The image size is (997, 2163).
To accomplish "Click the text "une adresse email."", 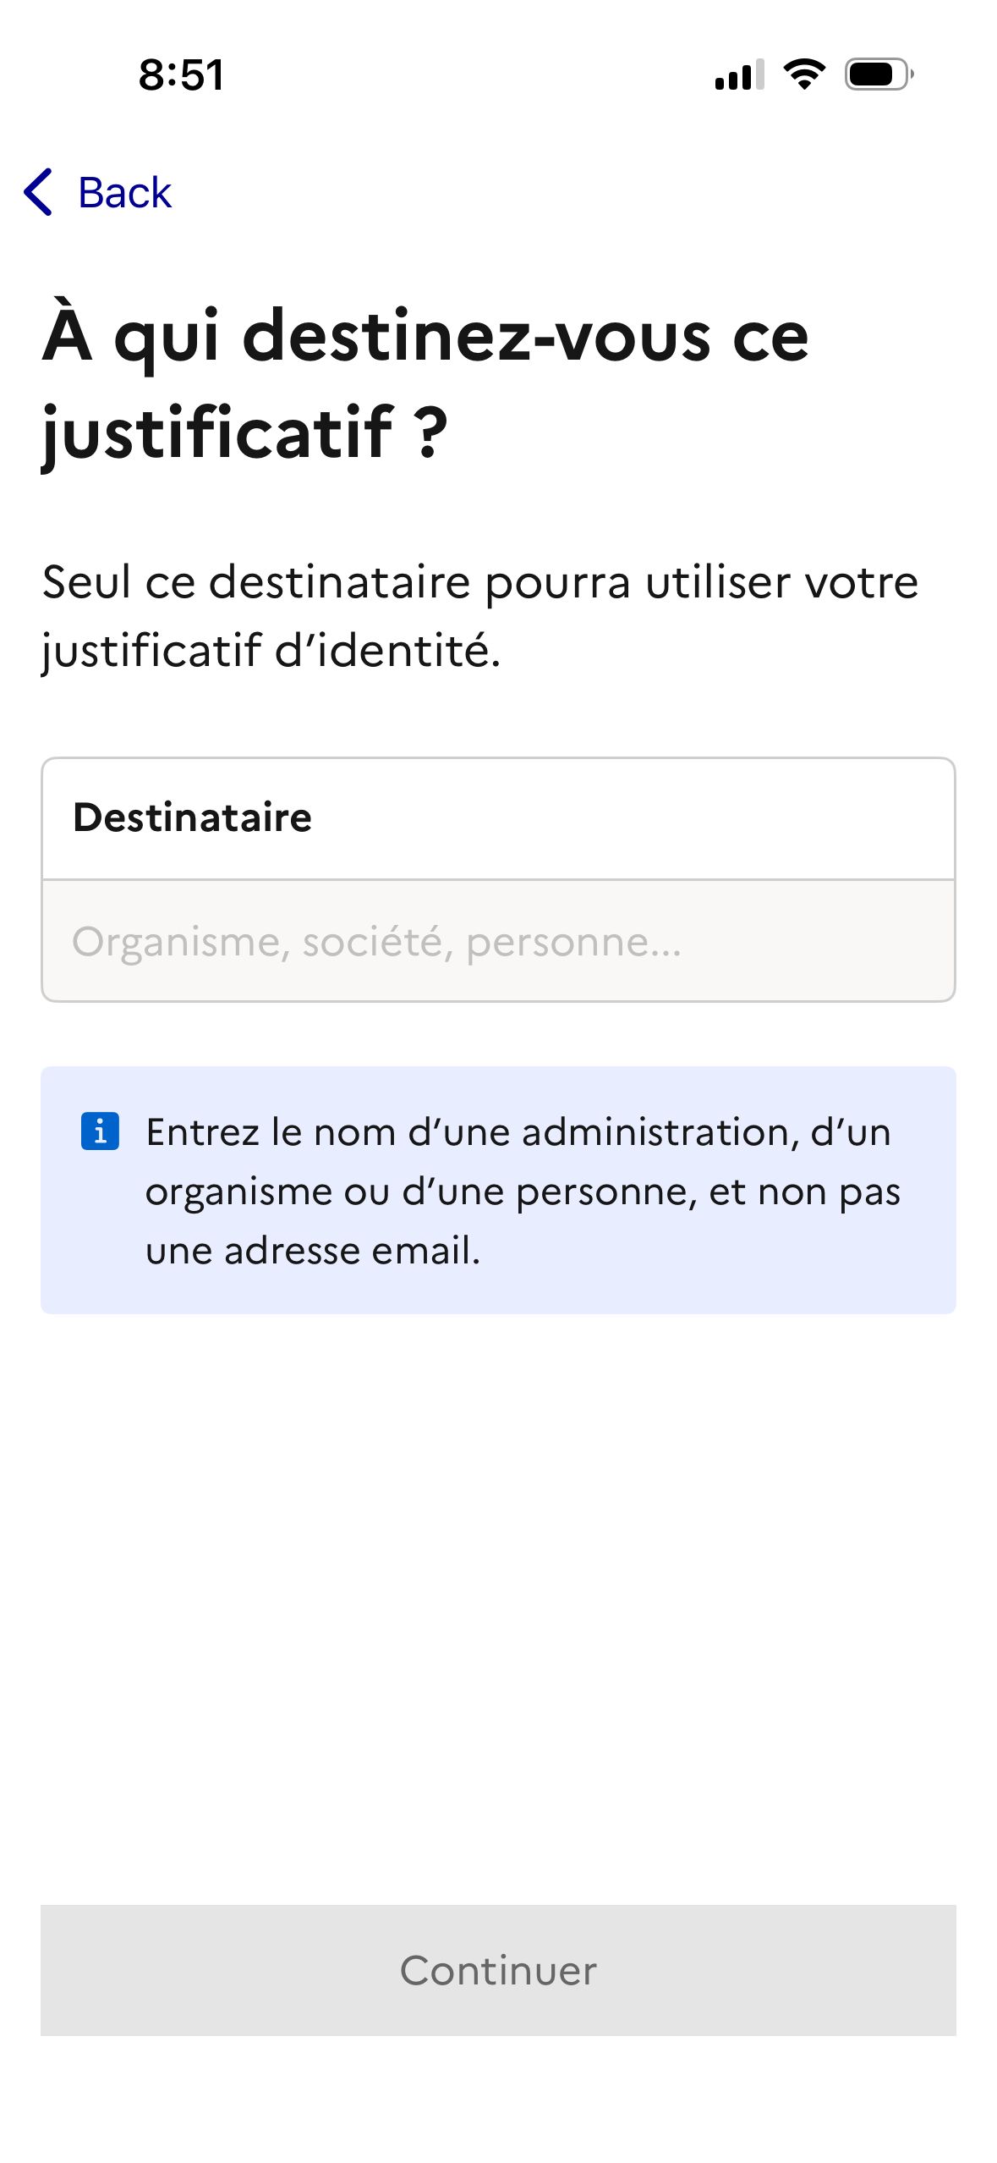I will click(313, 1251).
